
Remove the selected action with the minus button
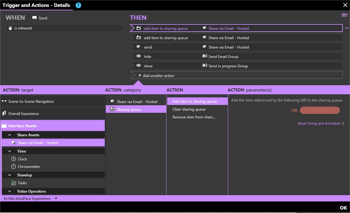(347, 28)
